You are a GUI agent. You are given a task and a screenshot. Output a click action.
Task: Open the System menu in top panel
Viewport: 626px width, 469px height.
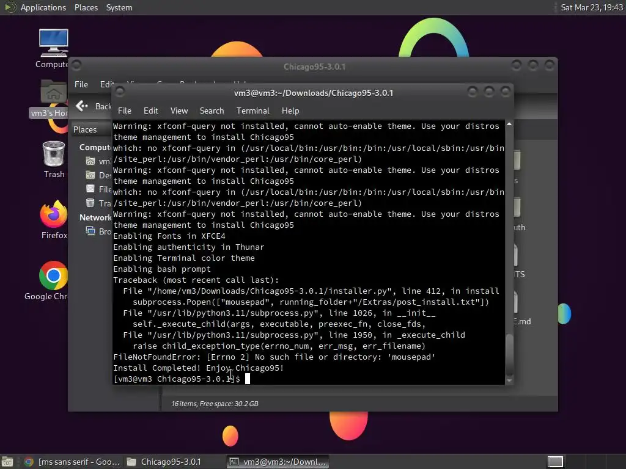119,7
